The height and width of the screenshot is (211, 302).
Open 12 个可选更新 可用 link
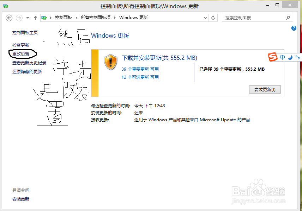point(140,77)
